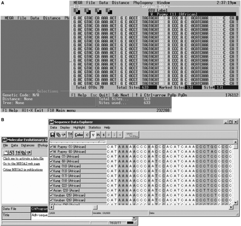Open Phylogeny menu in front DOS MEGA window

pyautogui.click(x=143, y=3)
